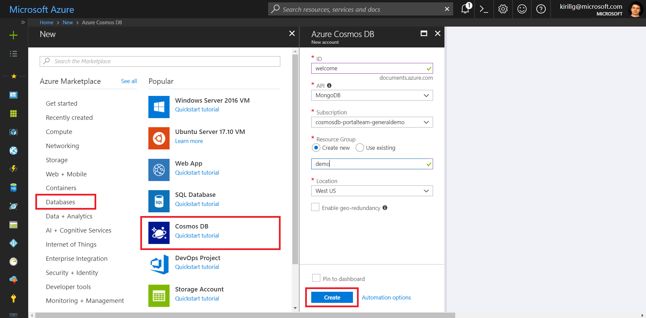Check the Pin to dashboard box
The height and width of the screenshot is (318, 646).
(316, 278)
